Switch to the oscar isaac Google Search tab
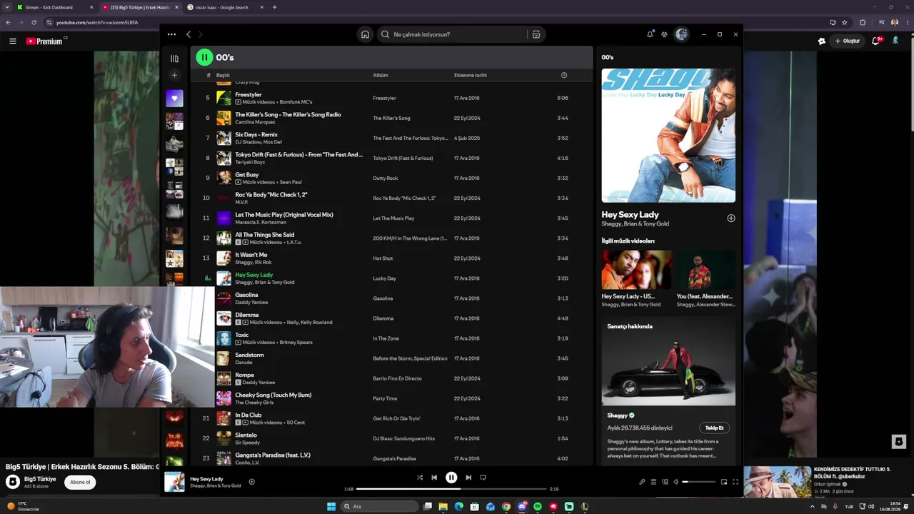The image size is (914, 514). click(x=225, y=7)
